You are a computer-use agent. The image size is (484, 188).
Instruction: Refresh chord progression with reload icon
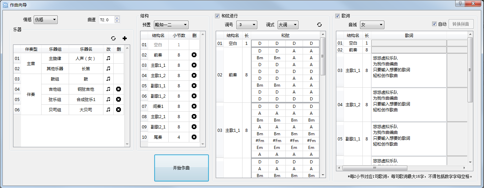(319, 25)
